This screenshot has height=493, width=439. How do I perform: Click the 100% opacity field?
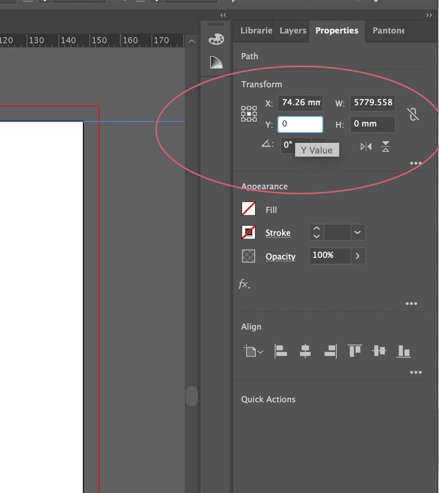point(330,255)
